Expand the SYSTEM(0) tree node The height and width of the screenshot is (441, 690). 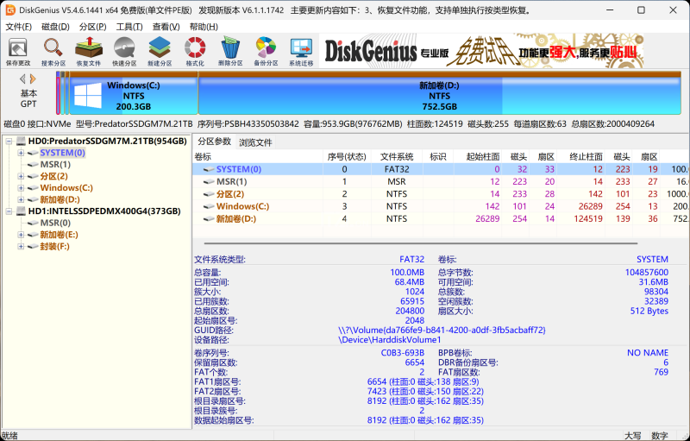click(21, 153)
